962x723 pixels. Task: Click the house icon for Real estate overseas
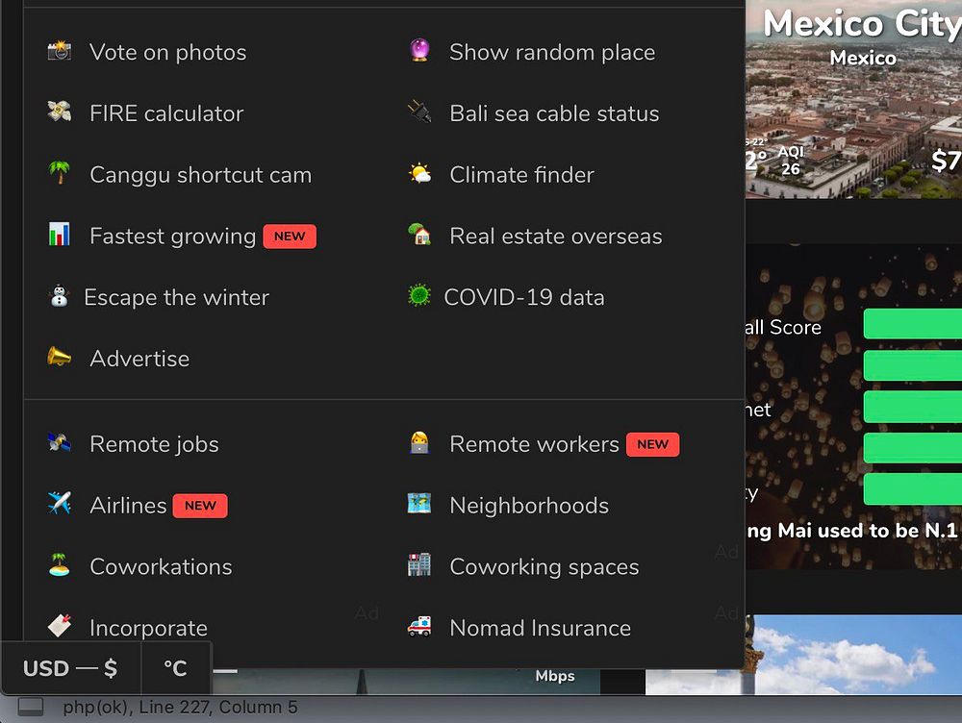pyautogui.click(x=419, y=235)
